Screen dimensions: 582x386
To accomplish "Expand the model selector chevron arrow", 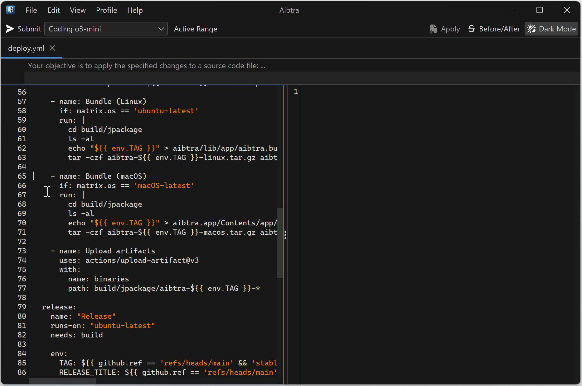I will (x=161, y=29).
